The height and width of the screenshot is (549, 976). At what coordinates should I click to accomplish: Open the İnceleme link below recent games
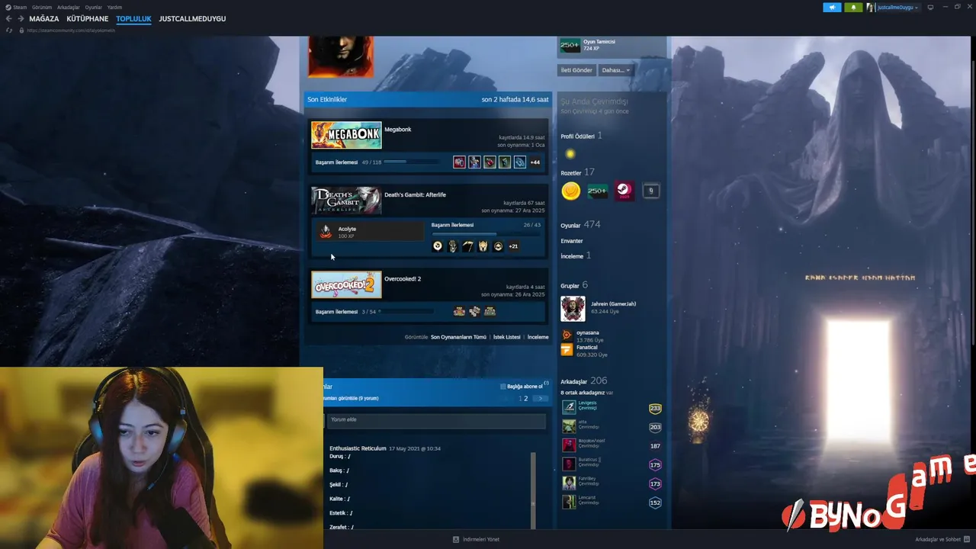(x=538, y=337)
